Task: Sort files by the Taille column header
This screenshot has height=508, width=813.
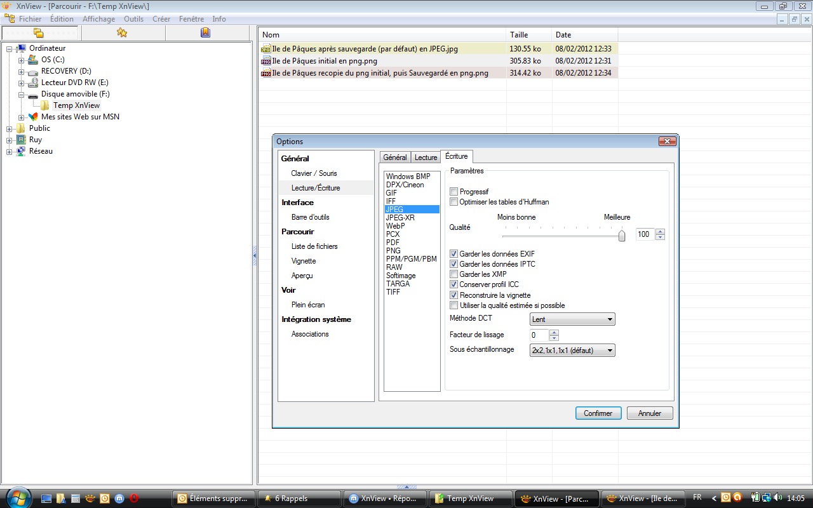Action: pyautogui.click(x=530, y=35)
